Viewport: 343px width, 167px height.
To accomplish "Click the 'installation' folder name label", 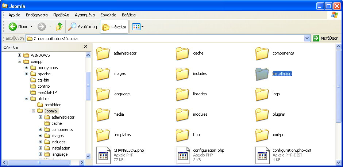I will pos(282,74).
